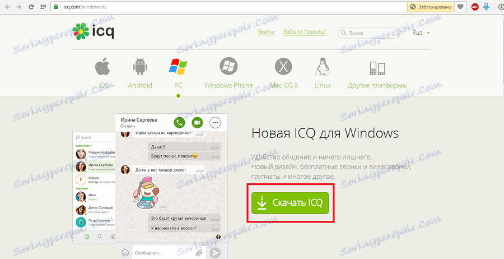The height and width of the screenshot is (259, 504).
Task: Click the recent chats clock icon
Action: click(86, 237)
